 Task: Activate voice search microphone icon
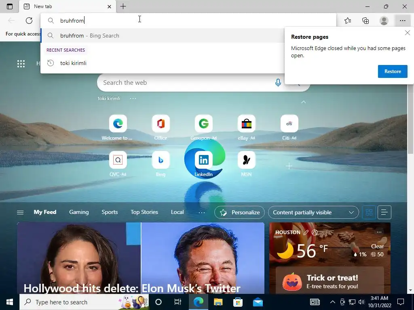pos(278,83)
